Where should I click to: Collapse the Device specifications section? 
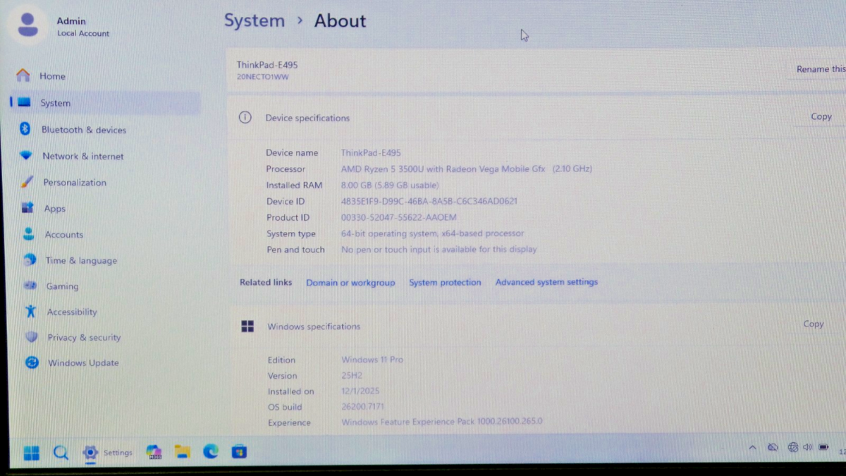(307, 118)
